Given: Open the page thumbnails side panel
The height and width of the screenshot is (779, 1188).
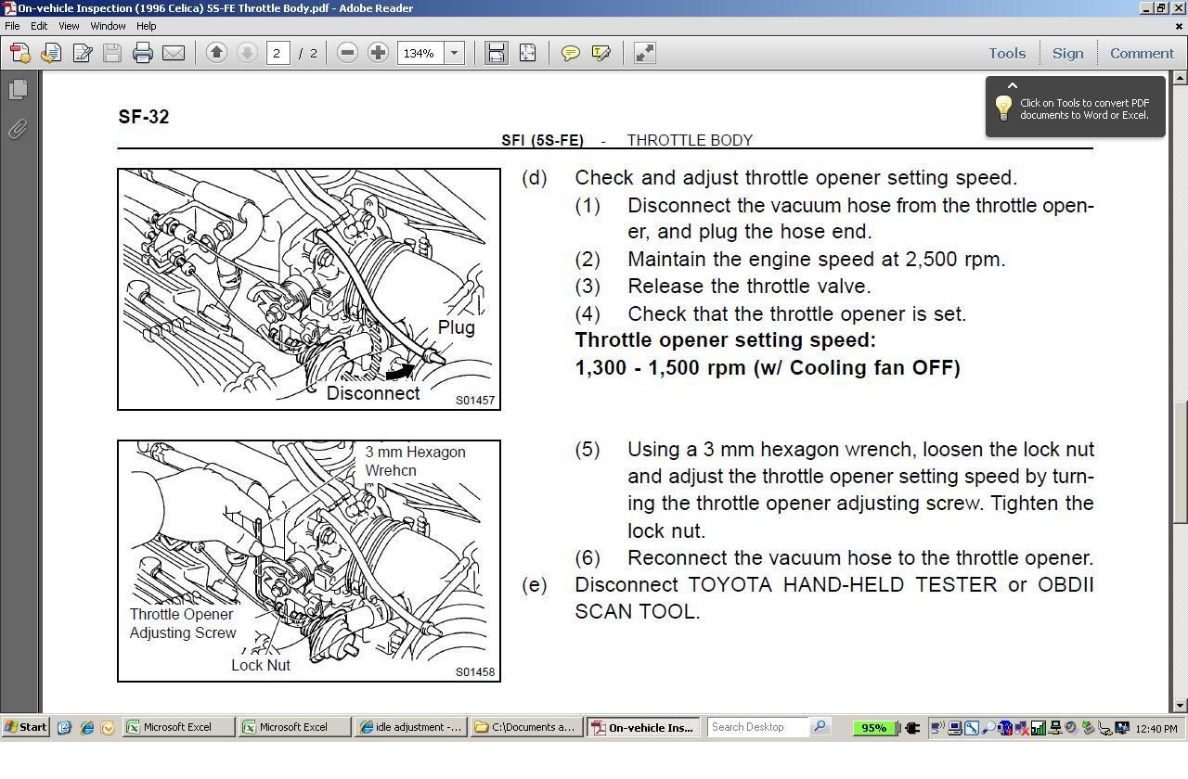Looking at the screenshot, I should pyautogui.click(x=18, y=90).
